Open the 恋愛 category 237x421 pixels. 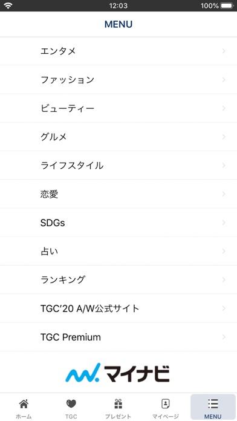pyautogui.click(x=118, y=194)
